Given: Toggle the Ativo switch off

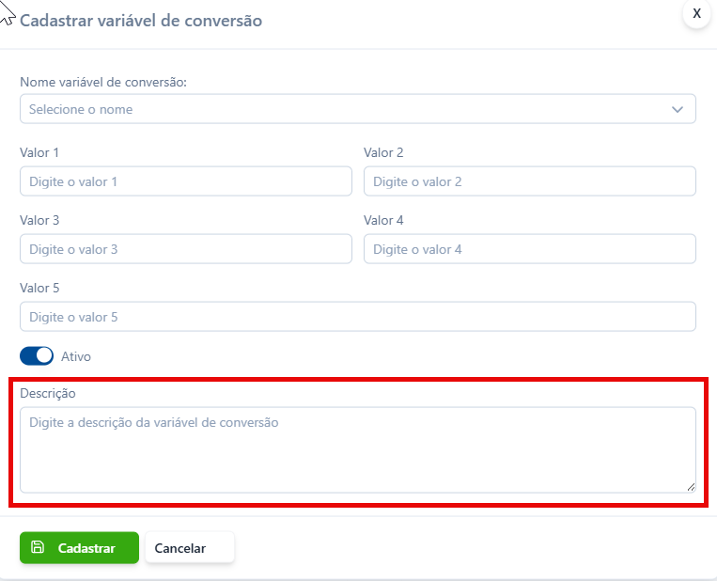Looking at the screenshot, I should point(37,356).
